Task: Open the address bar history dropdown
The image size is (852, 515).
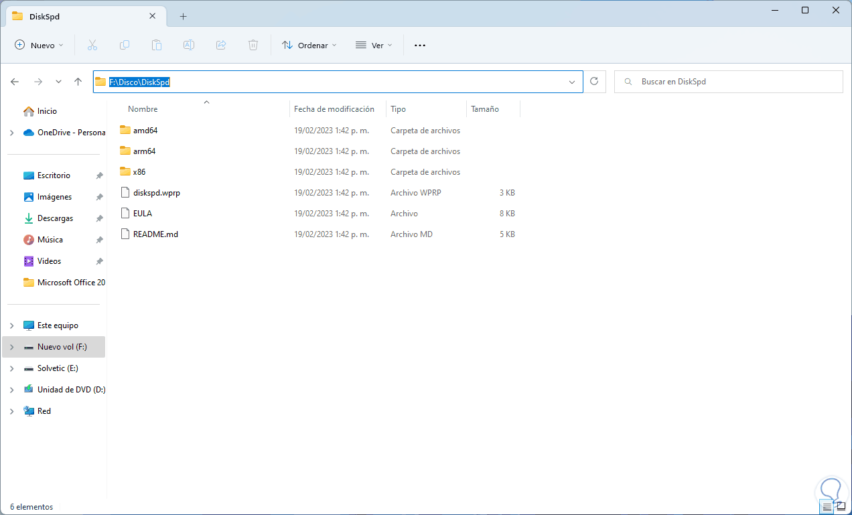Action: 572,82
